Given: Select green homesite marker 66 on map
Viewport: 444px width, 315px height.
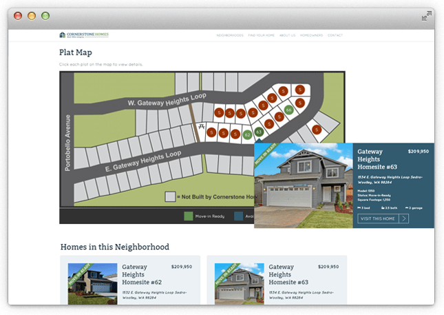Looking at the screenshot, I should (x=288, y=110).
